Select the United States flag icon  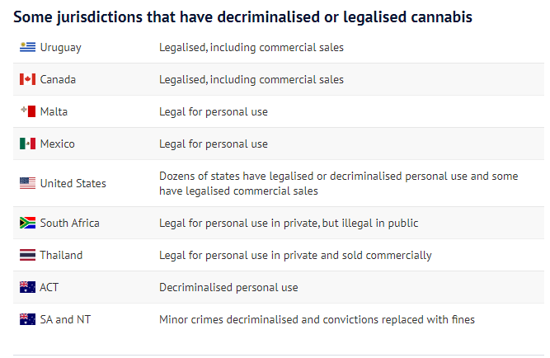(27, 183)
